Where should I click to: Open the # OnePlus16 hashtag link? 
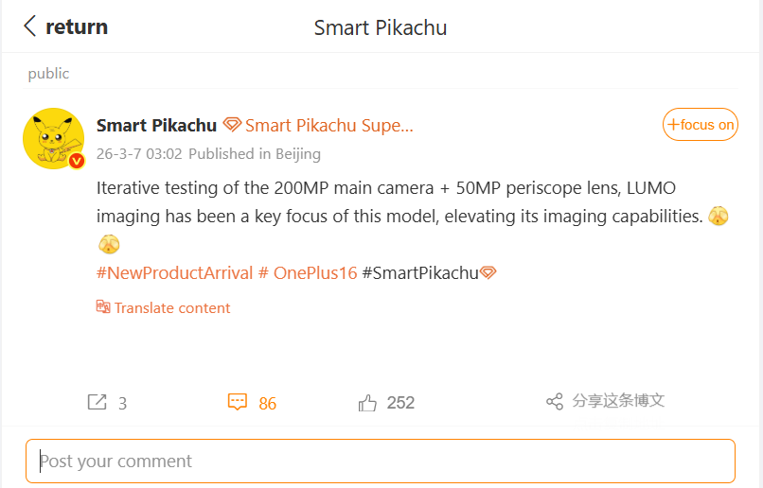[308, 273]
